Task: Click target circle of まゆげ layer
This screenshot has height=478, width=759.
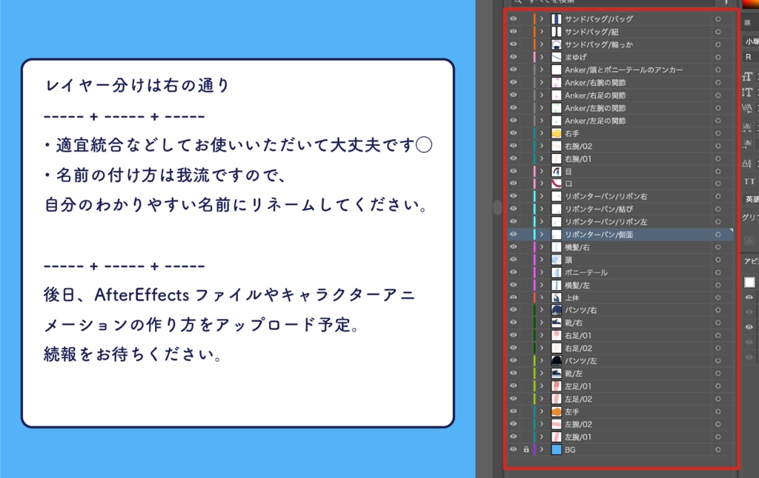Action: click(717, 57)
